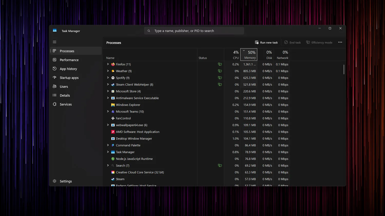The image size is (385, 216).
Task: Click the Antimalware Service Executable icon
Action: pyautogui.click(x=113, y=98)
